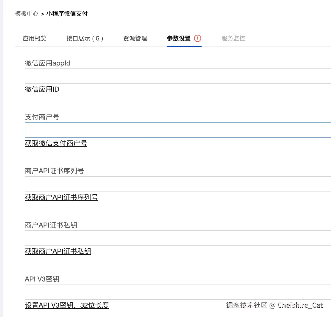Click the 商户API证书序列号 field label
Viewport: 331px width, 317px height.
(54, 171)
